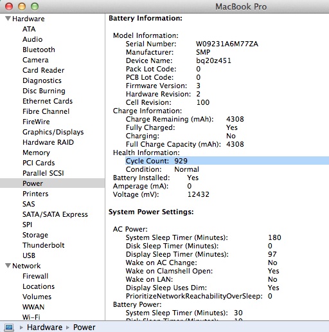Click the Battery Information heading
This screenshot has width=329, height=332.
[145, 18]
